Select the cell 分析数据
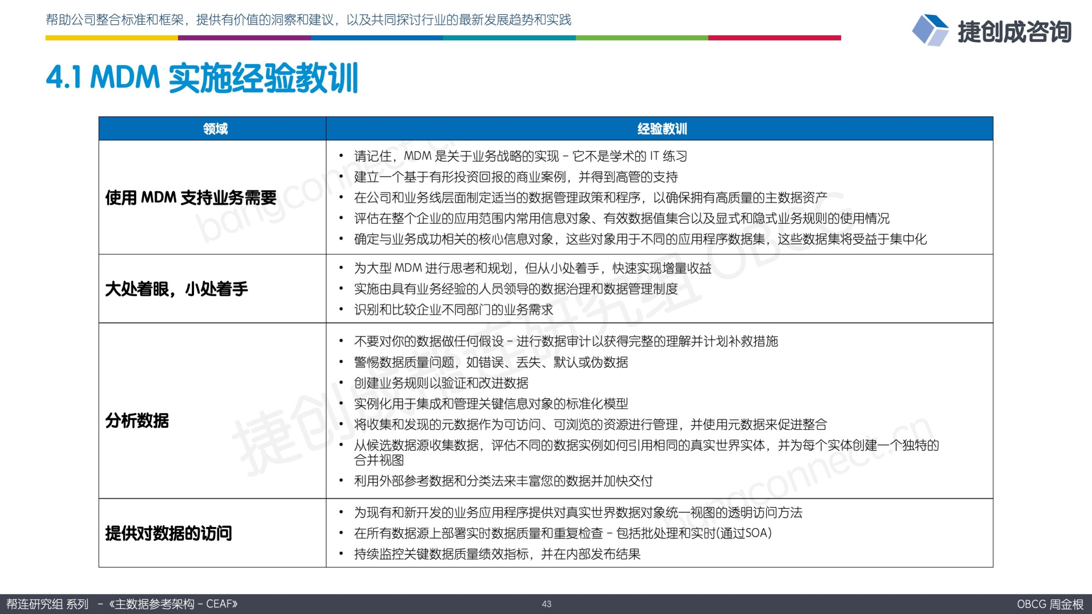The height and width of the screenshot is (614, 1092). point(212,411)
